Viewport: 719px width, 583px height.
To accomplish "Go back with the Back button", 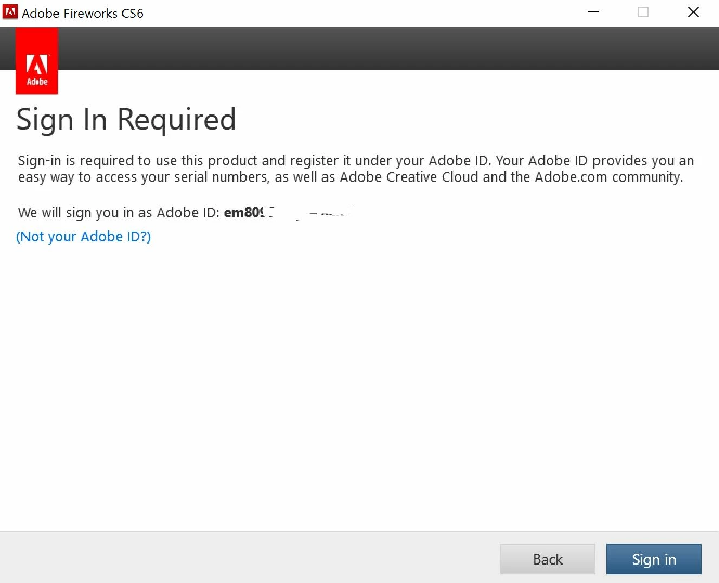I will pyautogui.click(x=547, y=559).
